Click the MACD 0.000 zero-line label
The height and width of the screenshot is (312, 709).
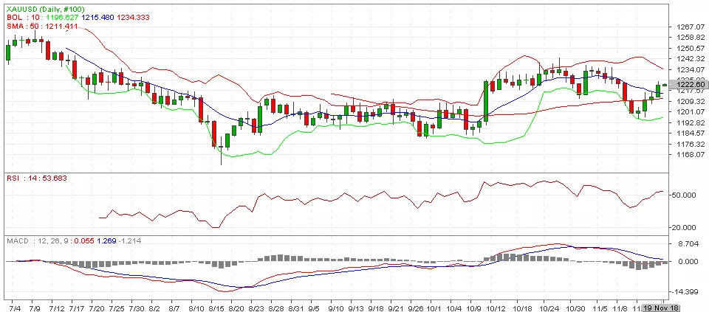point(687,261)
